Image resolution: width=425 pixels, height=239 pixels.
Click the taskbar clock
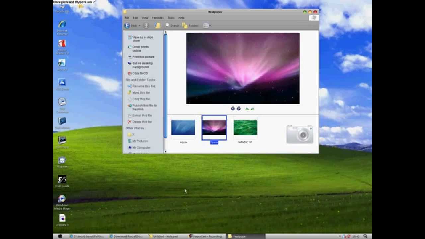tap(355, 236)
